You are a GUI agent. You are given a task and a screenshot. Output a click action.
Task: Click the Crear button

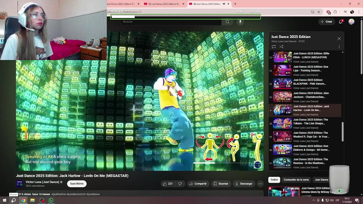click(x=326, y=22)
